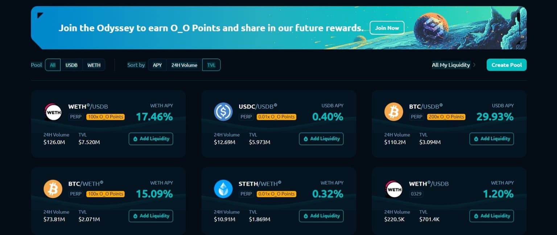Viewport: 557px width, 235px height.
Task: Add Liquidity to the STETH/WETH pool
Action: pyautogui.click(x=321, y=216)
